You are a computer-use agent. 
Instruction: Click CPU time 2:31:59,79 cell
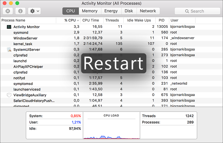(x=93, y=38)
